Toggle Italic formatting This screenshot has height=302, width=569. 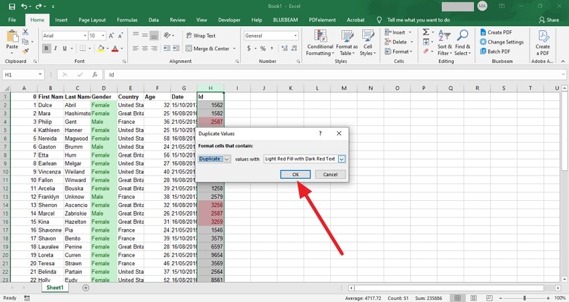(56, 48)
